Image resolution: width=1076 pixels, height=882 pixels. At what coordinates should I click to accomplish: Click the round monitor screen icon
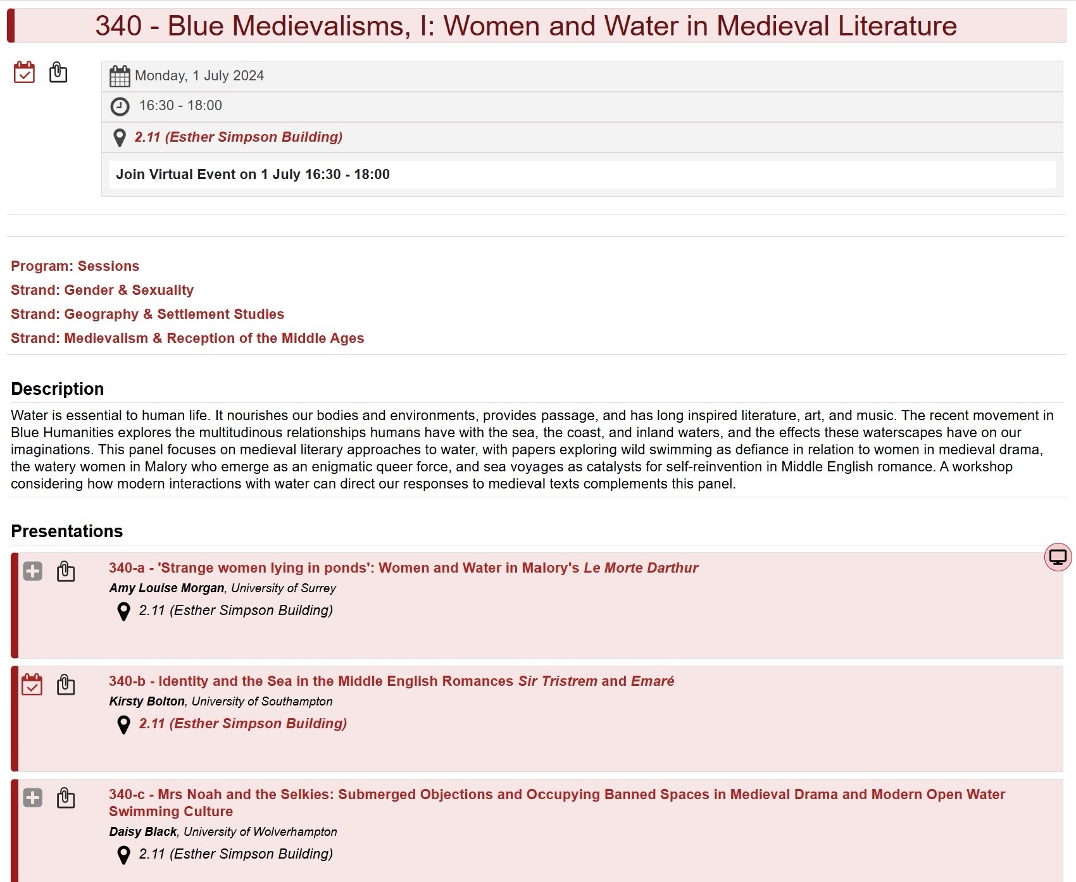point(1058,557)
